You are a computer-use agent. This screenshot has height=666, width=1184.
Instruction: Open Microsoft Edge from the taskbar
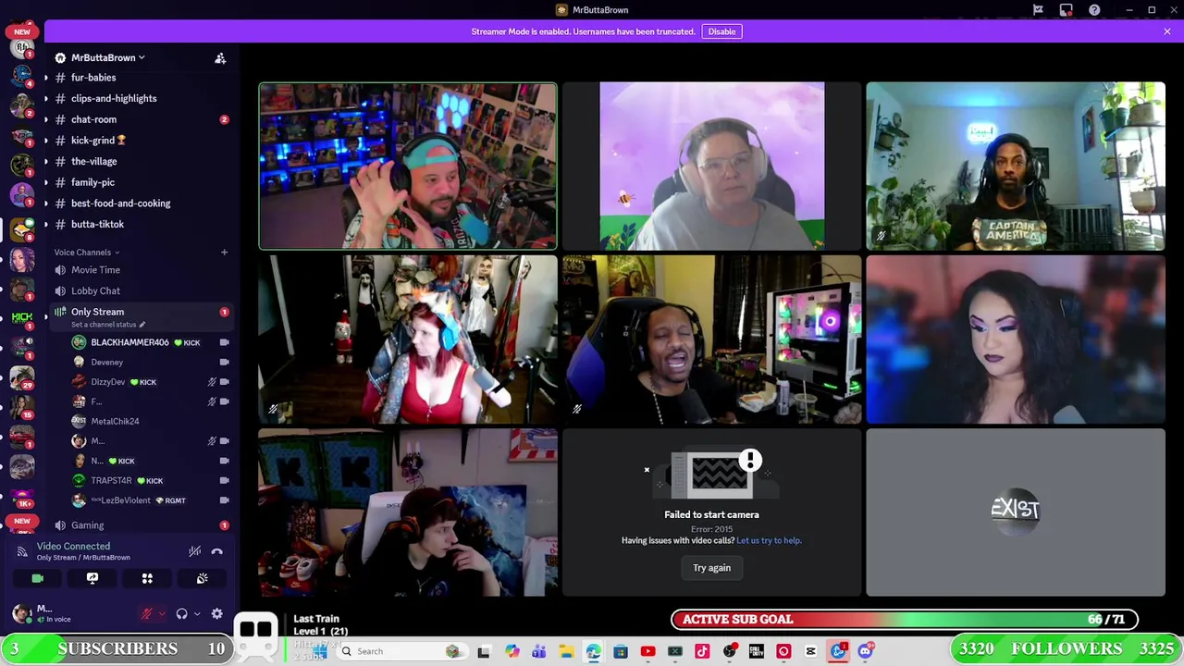pos(593,651)
